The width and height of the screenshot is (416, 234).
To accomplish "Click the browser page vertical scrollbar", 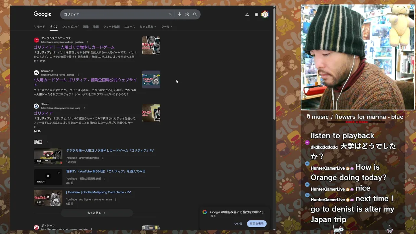I will 275,63.
